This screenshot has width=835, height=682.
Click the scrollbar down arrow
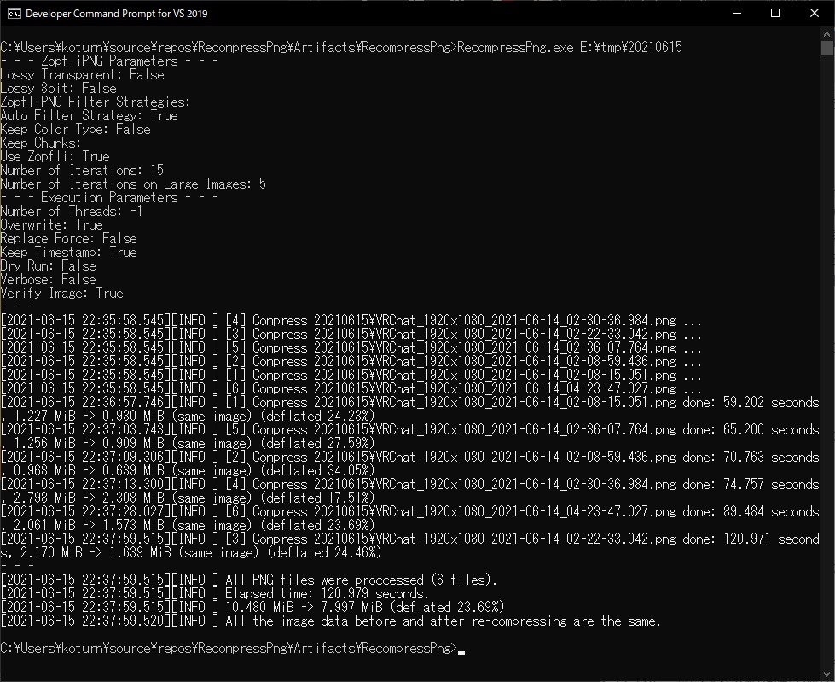coord(826,674)
